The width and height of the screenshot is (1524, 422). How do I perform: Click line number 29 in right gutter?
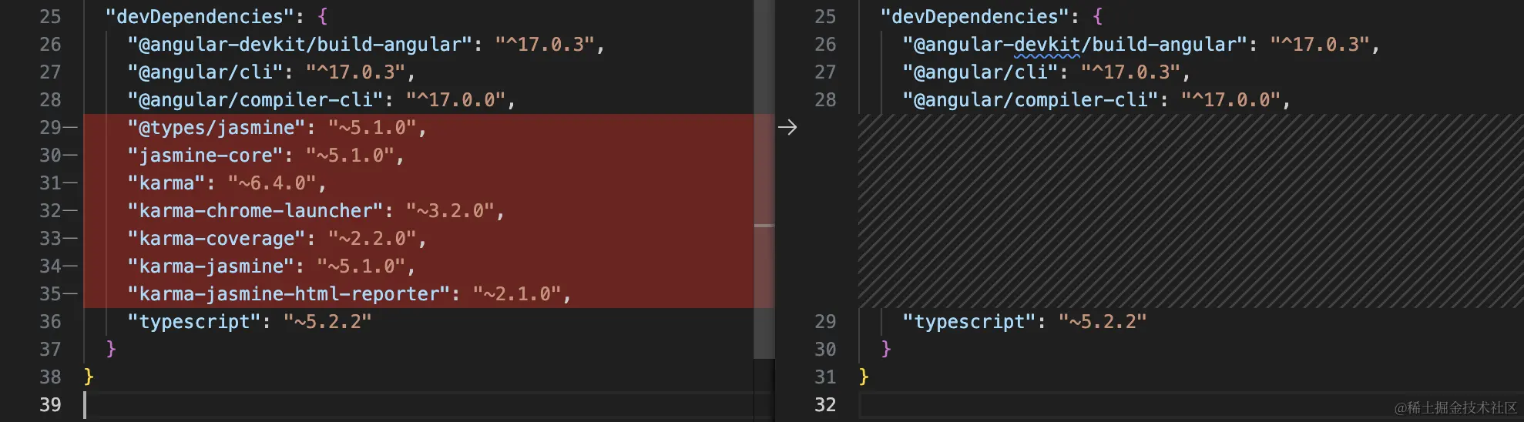(825, 321)
